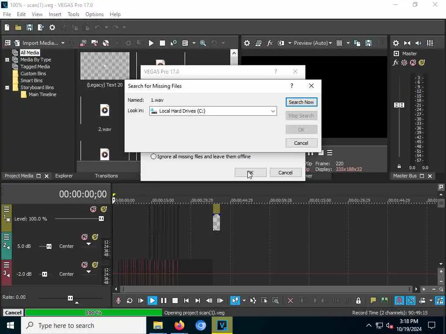Select Ignore all missing files radio option

pyautogui.click(x=153, y=157)
